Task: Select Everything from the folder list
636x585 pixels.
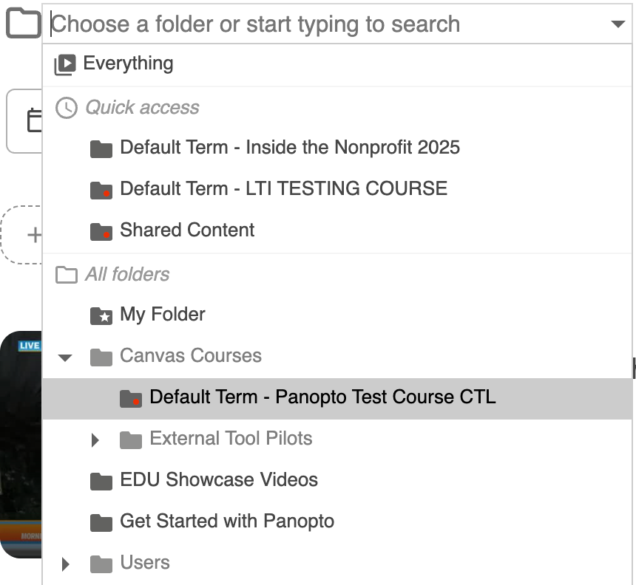Action: pos(128,64)
